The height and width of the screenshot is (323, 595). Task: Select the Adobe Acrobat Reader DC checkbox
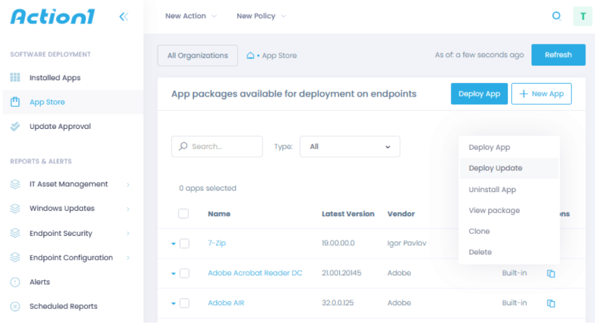(184, 273)
